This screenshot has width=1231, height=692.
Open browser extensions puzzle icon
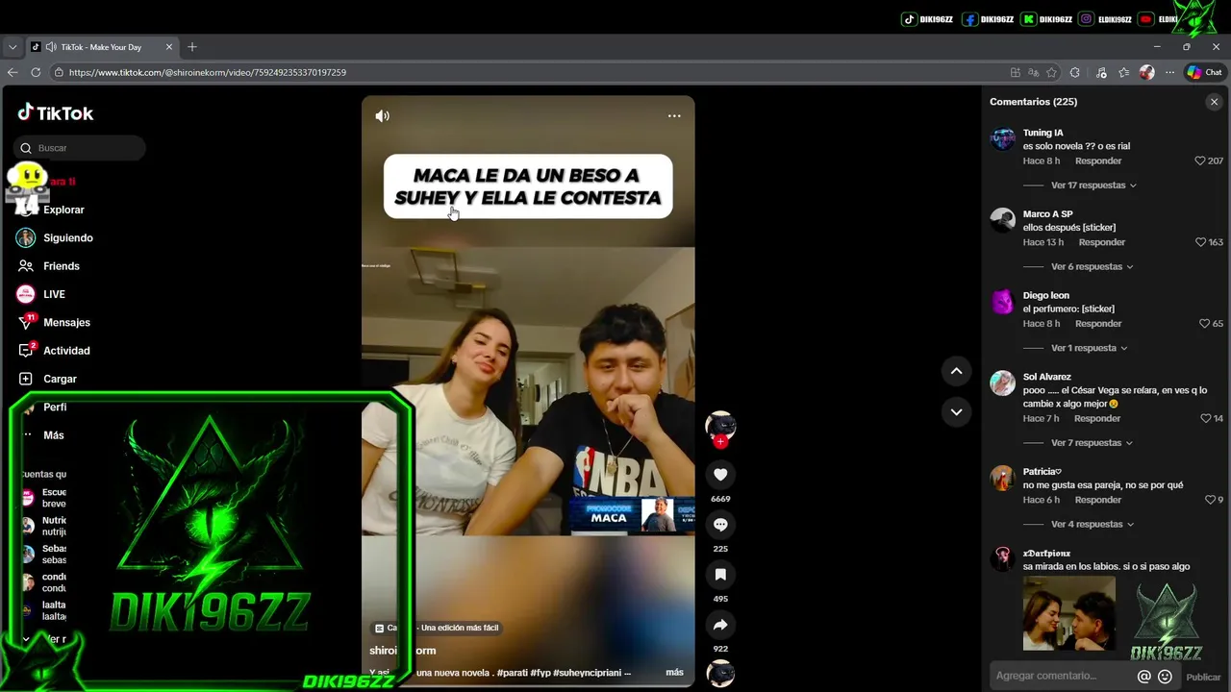pos(1075,72)
